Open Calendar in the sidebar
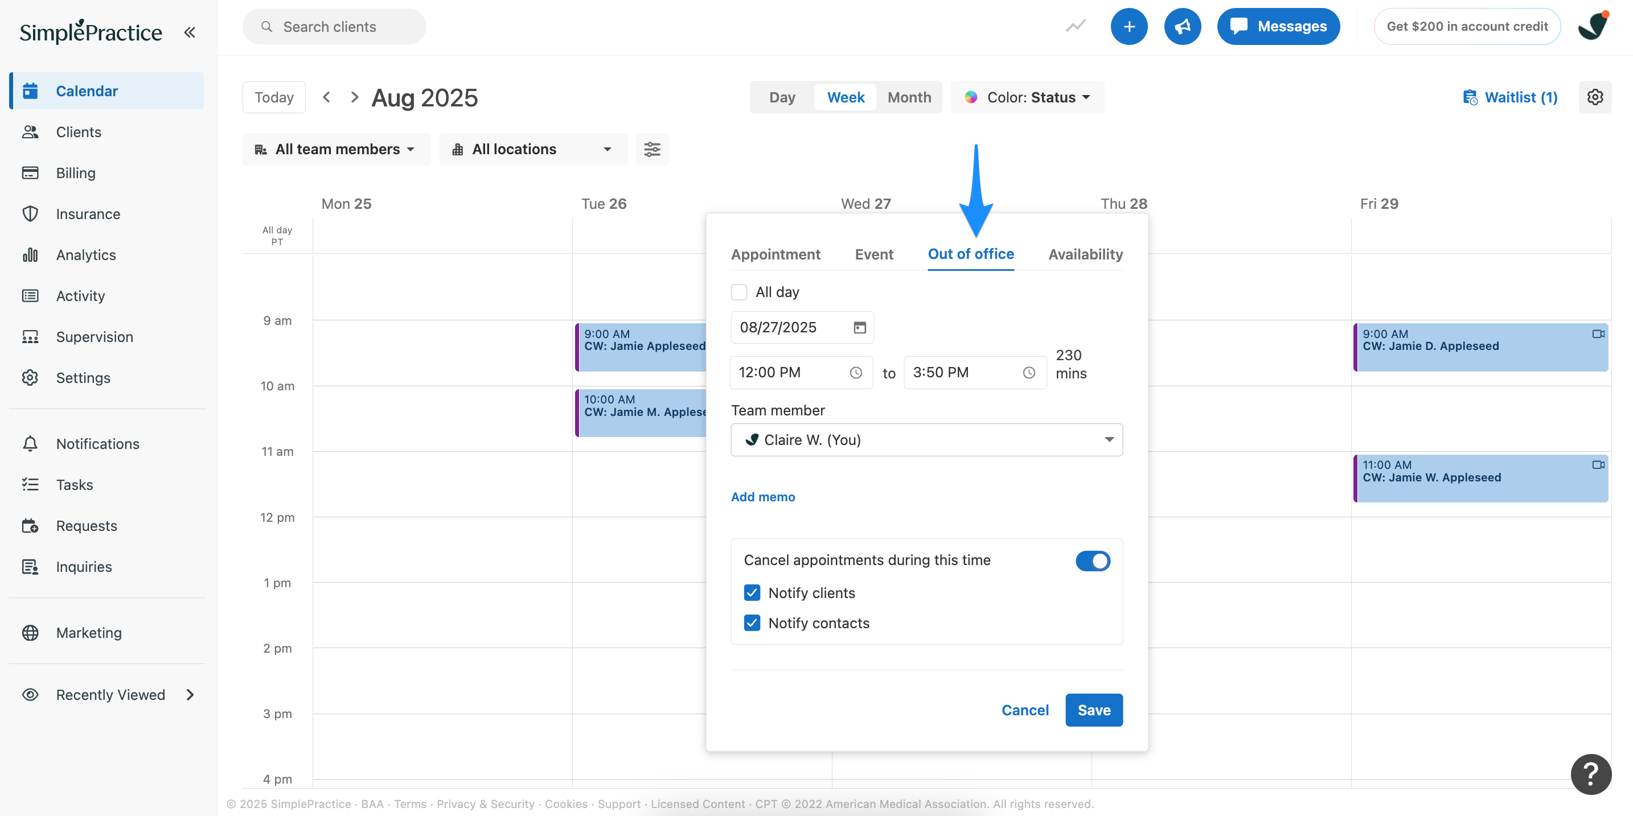This screenshot has height=816, width=1633. (107, 90)
